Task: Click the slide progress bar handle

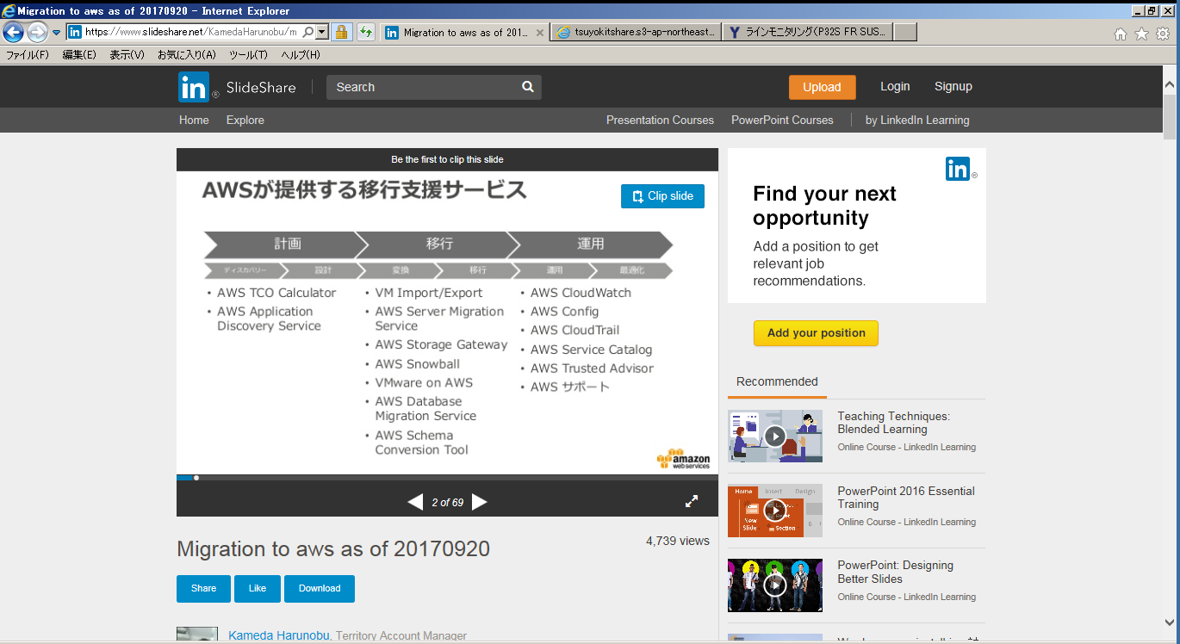Action: click(196, 477)
